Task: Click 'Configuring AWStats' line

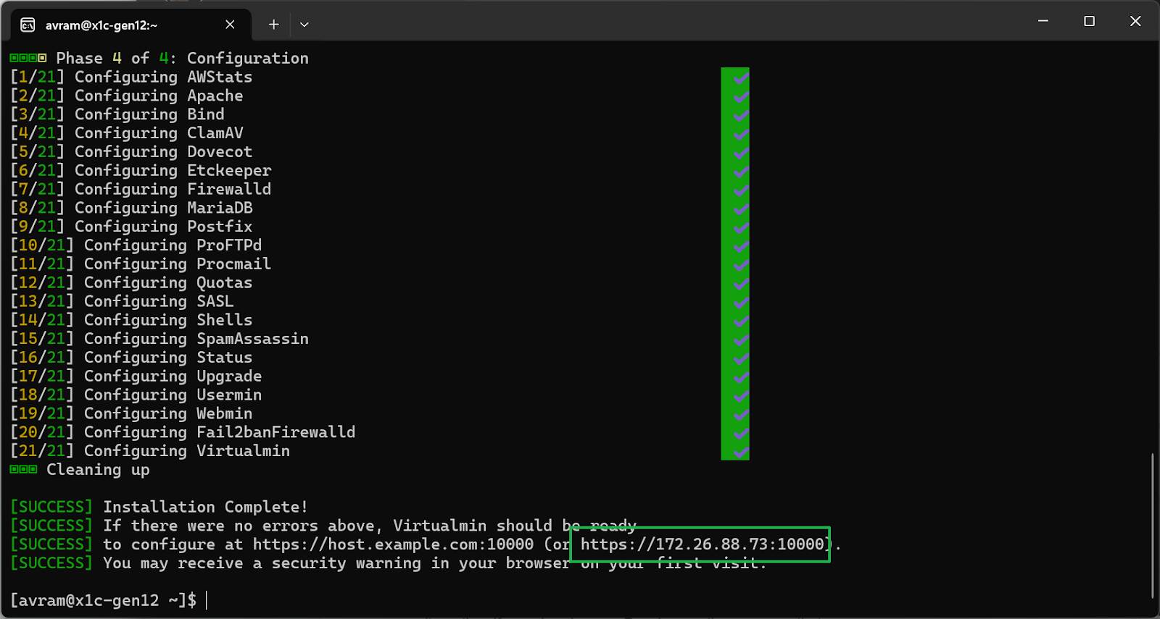Action: coord(163,77)
